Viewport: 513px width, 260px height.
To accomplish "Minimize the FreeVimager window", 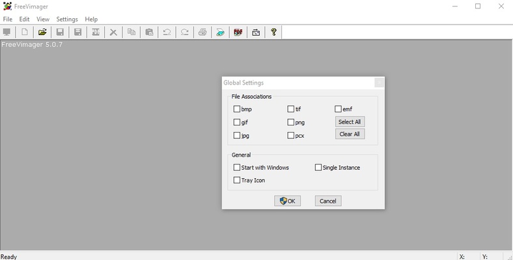I will pos(455,6).
